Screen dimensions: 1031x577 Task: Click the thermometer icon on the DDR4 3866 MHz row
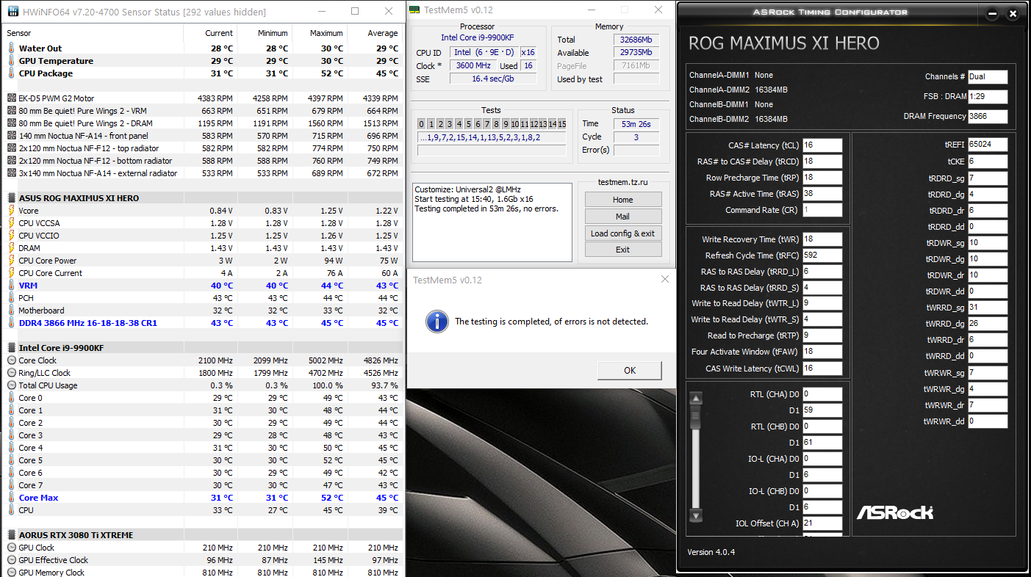11,323
